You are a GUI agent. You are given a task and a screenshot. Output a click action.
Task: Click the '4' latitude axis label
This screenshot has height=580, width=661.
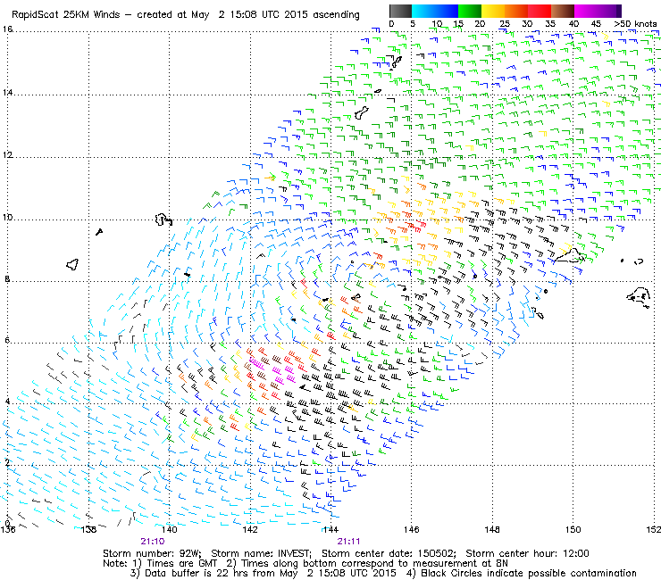pos(7,401)
